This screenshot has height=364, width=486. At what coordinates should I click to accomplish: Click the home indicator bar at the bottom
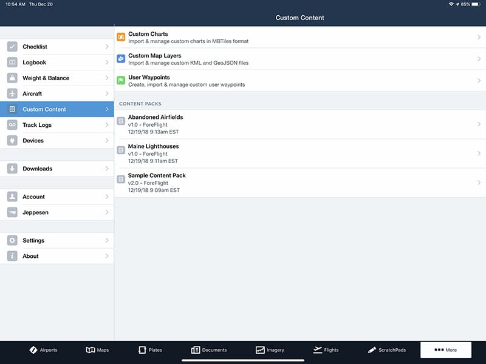coord(243,360)
